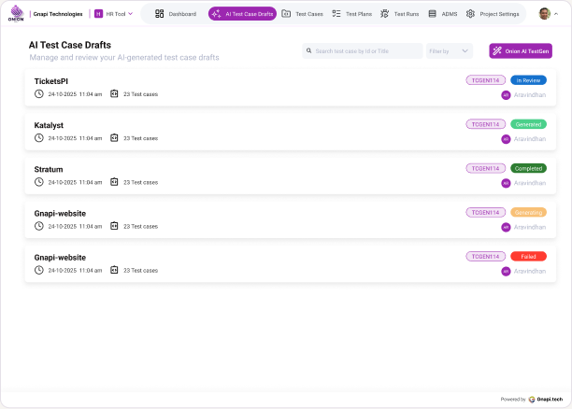Click the search magnifier icon
The image size is (572, 409).
[309, 50]
